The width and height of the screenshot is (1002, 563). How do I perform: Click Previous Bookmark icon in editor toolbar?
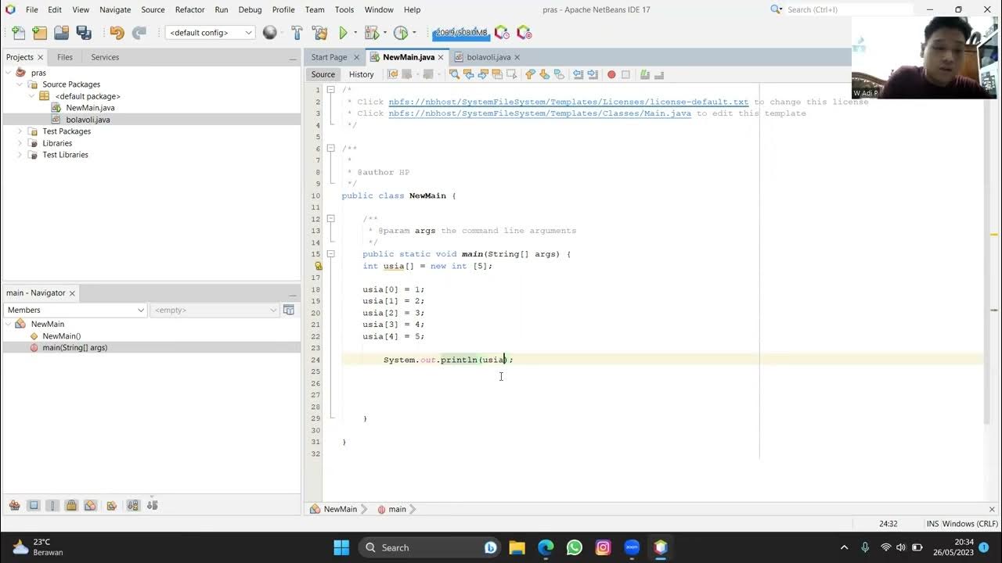pos(531,74)
